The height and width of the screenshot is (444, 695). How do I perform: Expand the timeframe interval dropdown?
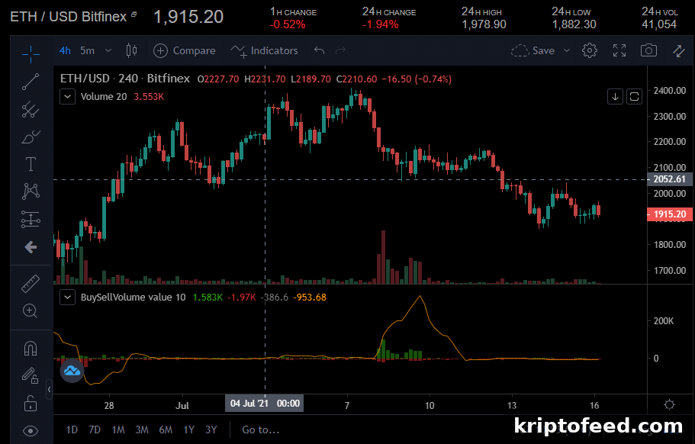[x=108, y=50]
